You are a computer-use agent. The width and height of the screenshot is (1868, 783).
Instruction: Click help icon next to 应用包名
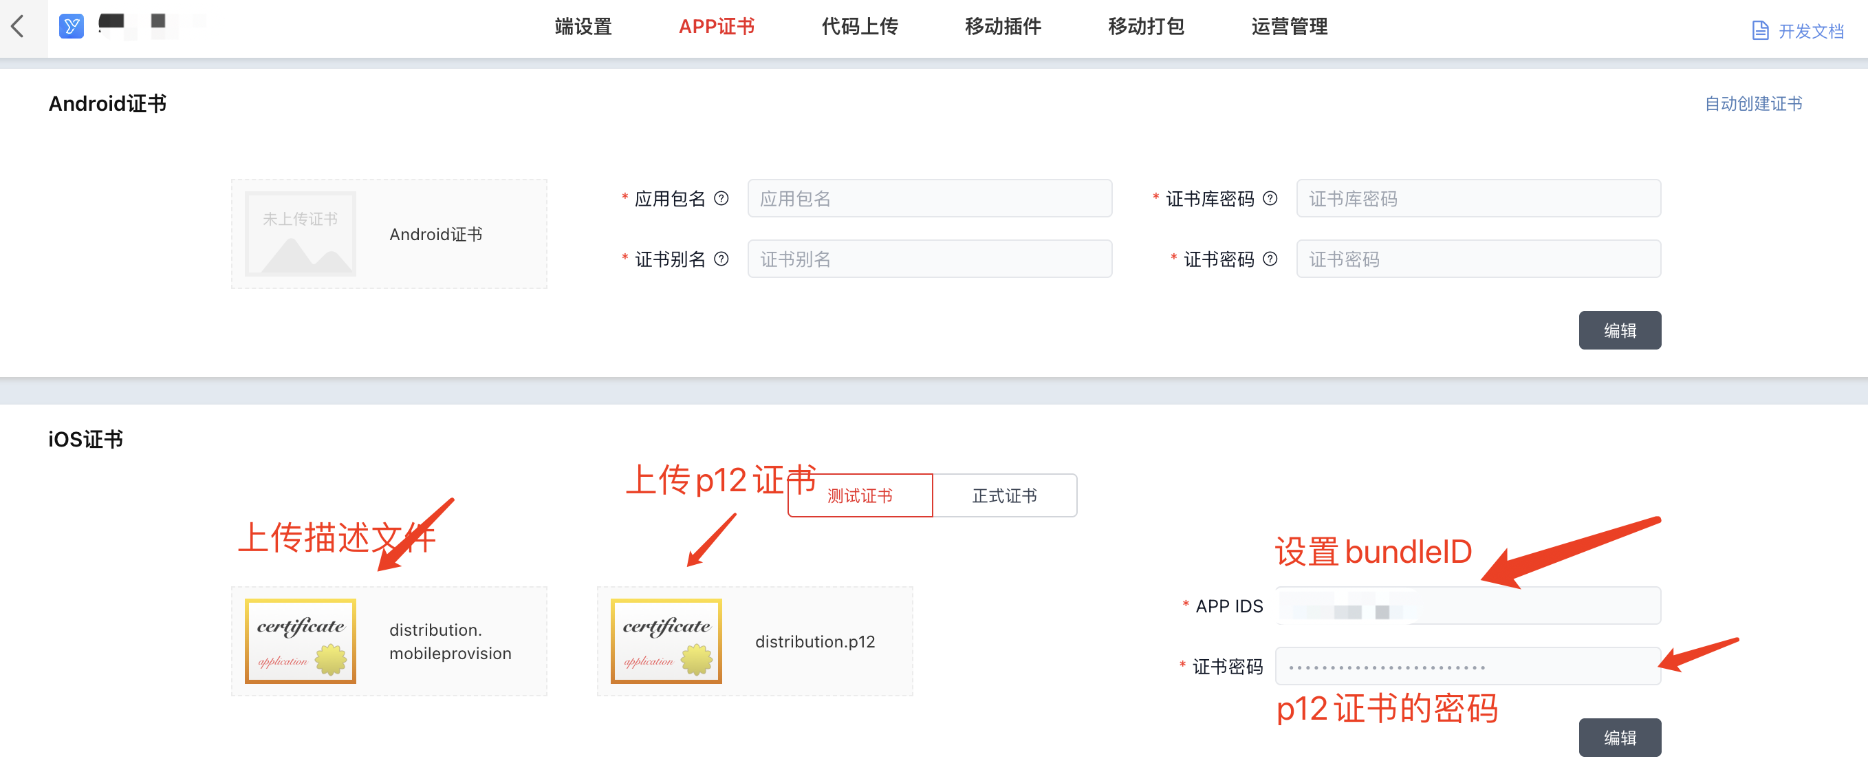pyautogui.click(x=721, y=198)
